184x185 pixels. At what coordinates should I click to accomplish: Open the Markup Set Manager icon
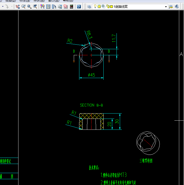click(66, 7)
